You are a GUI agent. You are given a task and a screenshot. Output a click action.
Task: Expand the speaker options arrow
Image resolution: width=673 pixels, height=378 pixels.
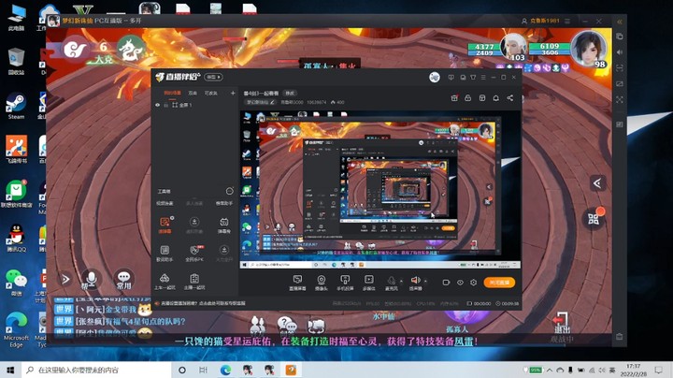(x=425, y=281)
